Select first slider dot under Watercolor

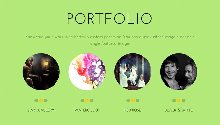[82, 101]
